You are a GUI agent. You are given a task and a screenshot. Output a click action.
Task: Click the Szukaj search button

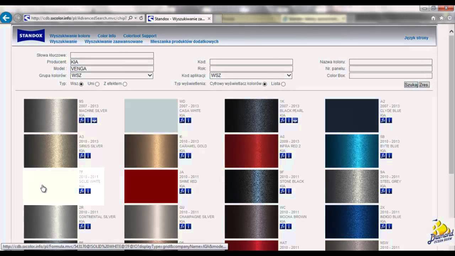[411, 85]
